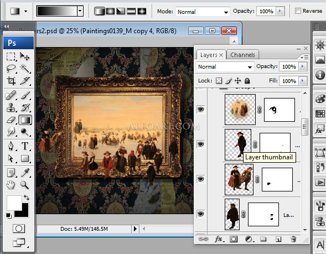Screen dimensions: 326x254
Task: Toggle lock transparent pixels
Action: pyautogui.click(x=219, y=81)
